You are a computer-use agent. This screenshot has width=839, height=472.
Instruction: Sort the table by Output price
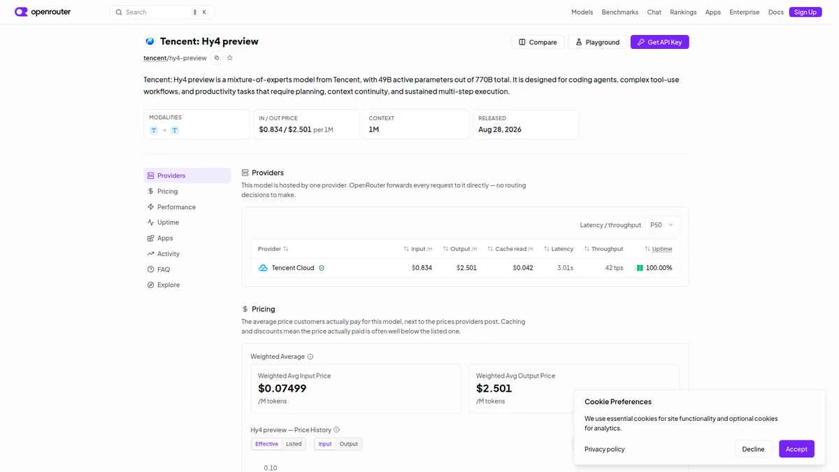[459, 249]
